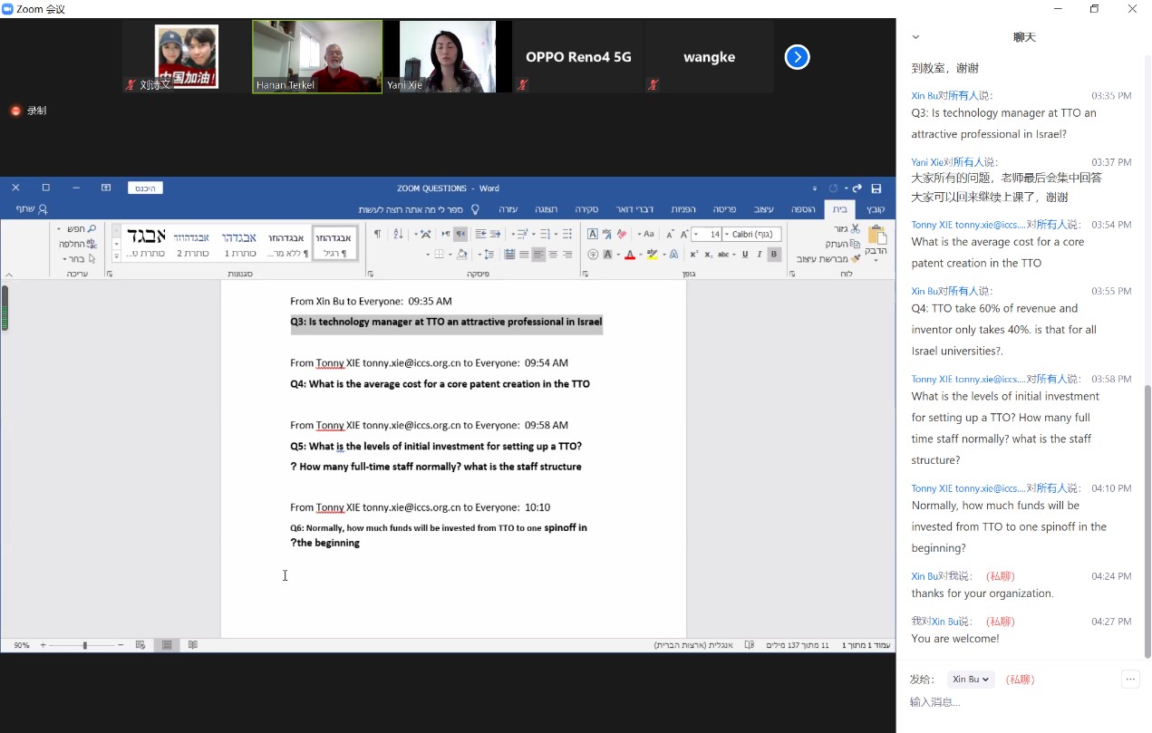Image resolution: width=1152 pixels, height=733 pixels.
Task: Collapse the chat panel with the chevron
Action: 915,37
